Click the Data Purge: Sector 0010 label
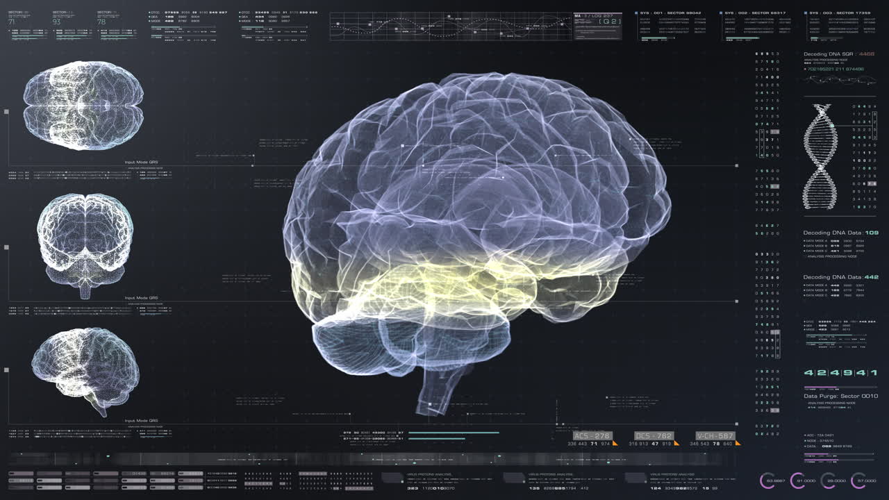The image size is (889, 500). 840,396
